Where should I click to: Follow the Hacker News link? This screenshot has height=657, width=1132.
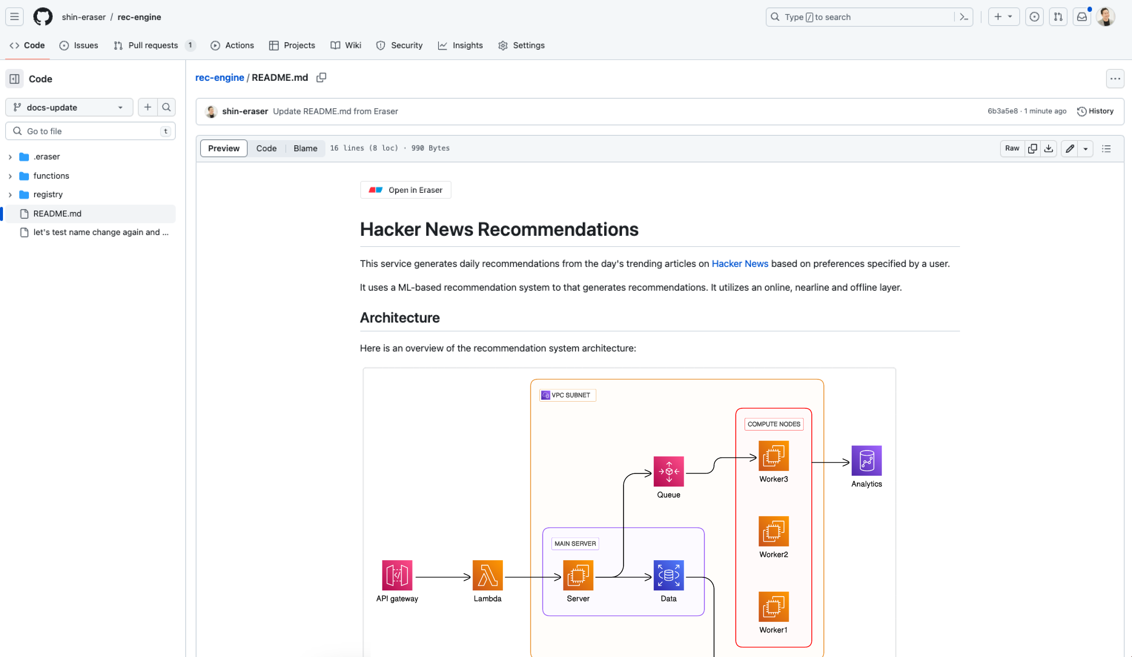tap(739, 264)
